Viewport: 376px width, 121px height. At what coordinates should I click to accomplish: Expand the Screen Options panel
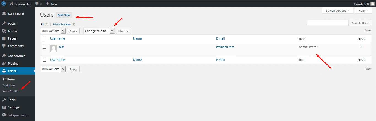tap(337, 11)
